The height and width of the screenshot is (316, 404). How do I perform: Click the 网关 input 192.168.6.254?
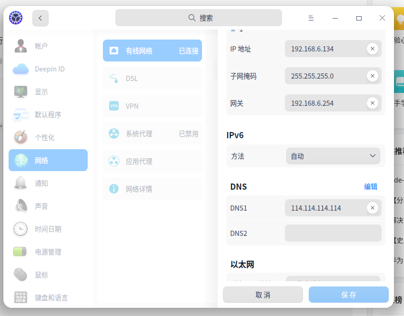coord(333,103)
